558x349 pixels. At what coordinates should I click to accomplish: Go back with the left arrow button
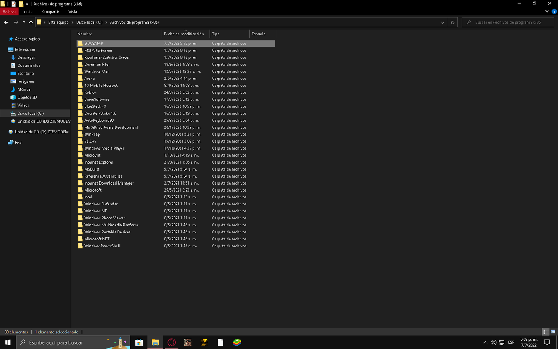[x=6, y=22]
